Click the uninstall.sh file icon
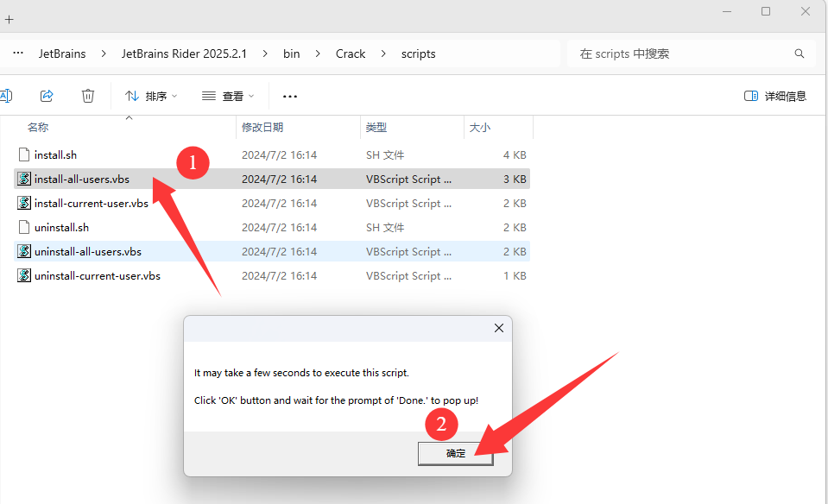The width and height of the screenshot is (828, 504). [24, 228]
